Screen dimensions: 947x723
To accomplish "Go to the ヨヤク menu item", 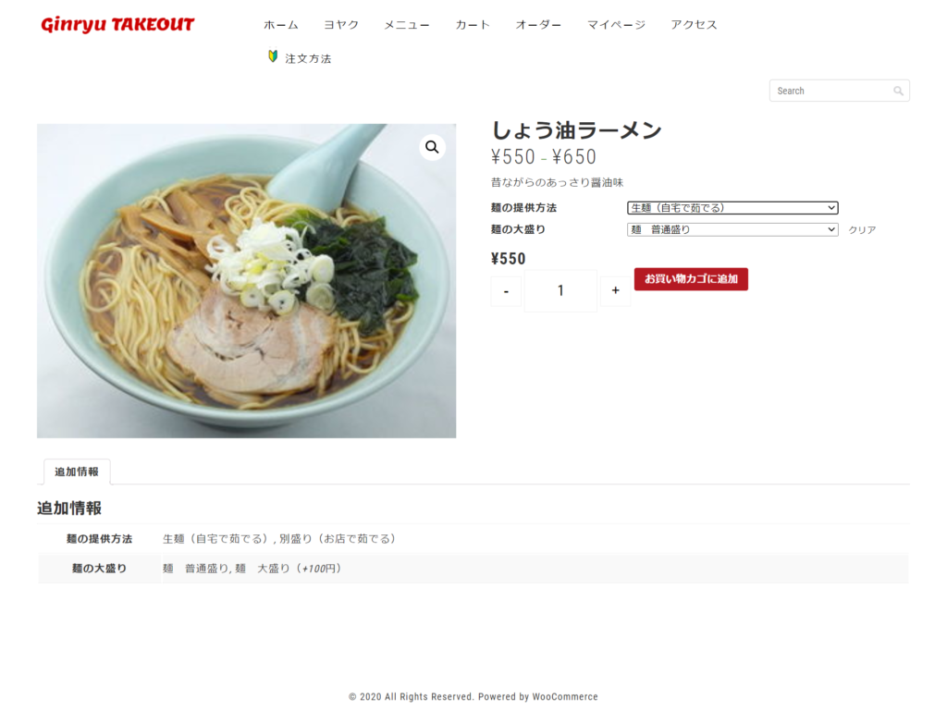I will tap(341, 25).
